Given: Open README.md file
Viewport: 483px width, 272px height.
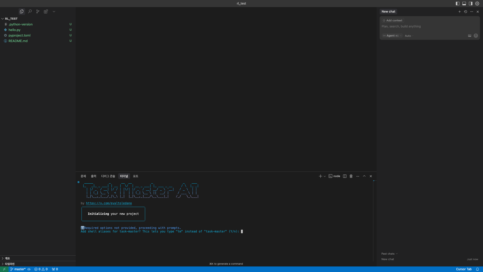Looking at the screenshot, I should 38,41.
